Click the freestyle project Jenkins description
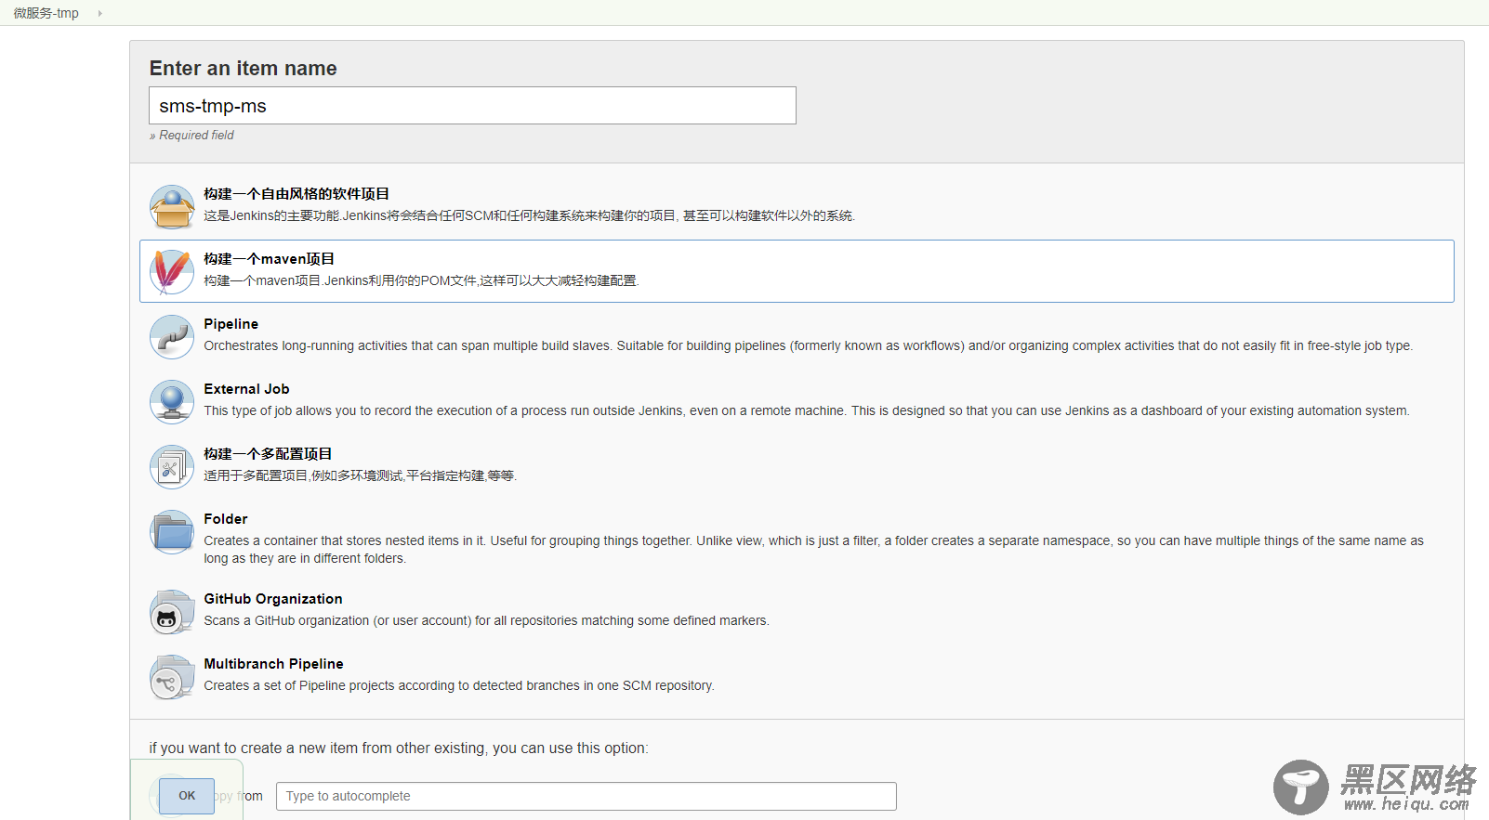The width and height of the screenshot is (1489, 820). coord(530,215)
